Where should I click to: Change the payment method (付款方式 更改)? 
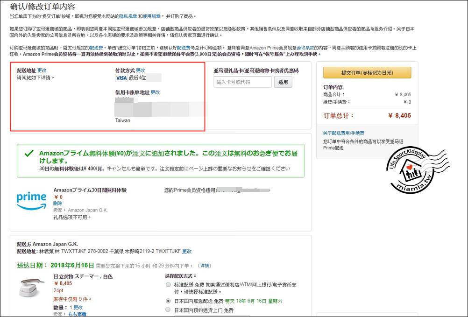click(140, 70)
